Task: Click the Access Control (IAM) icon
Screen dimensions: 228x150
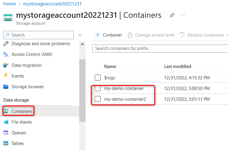Action: (6, 54)
